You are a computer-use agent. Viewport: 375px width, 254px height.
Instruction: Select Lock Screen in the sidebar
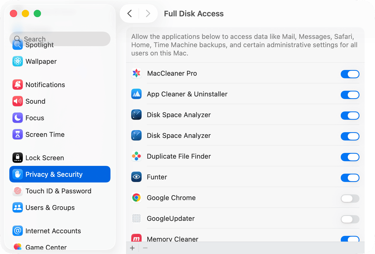45,158
